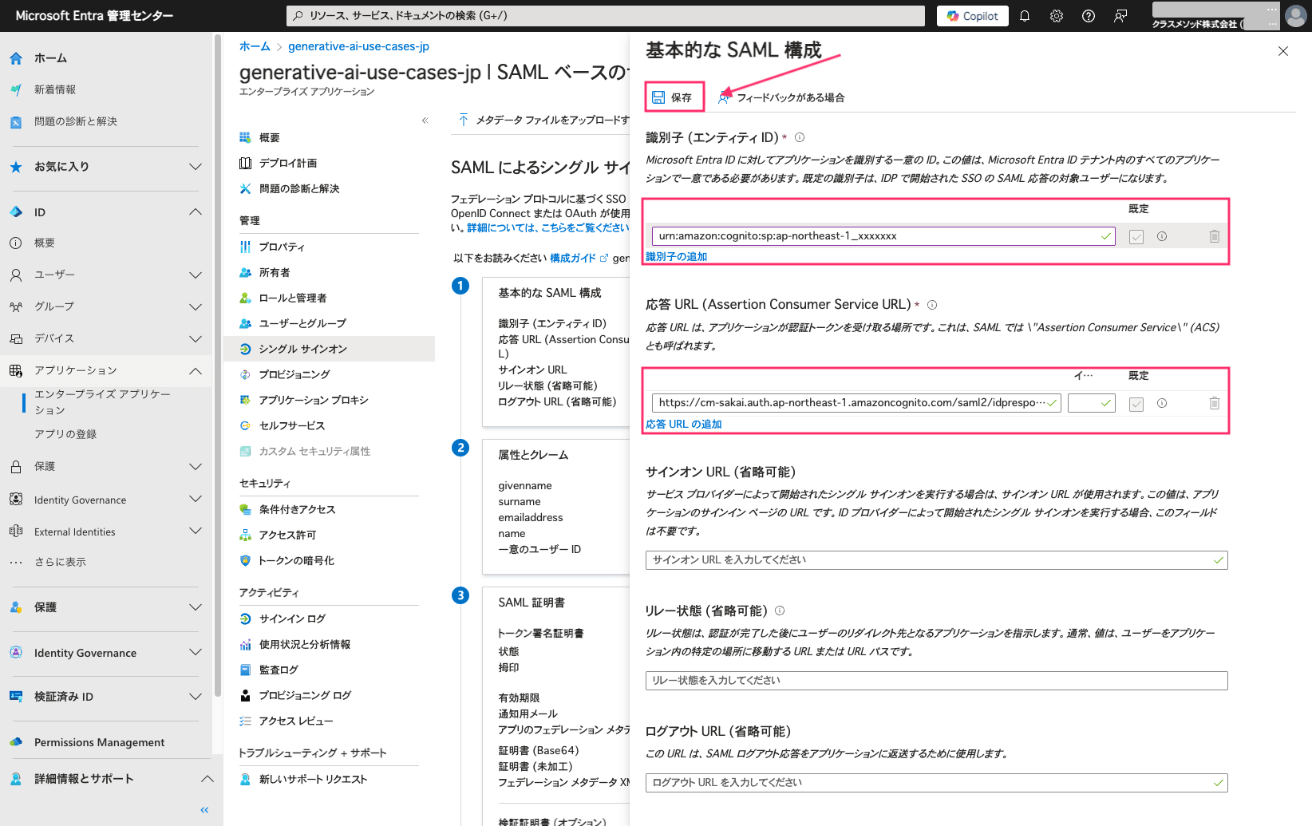The image size is (1312, 826).
Task: Click the search resources box
Action: 606,16
